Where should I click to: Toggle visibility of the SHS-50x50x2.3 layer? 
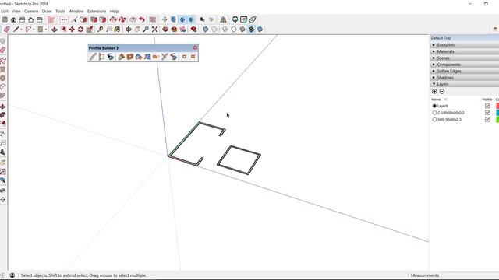pyautogui.click(x=487, y=119)
